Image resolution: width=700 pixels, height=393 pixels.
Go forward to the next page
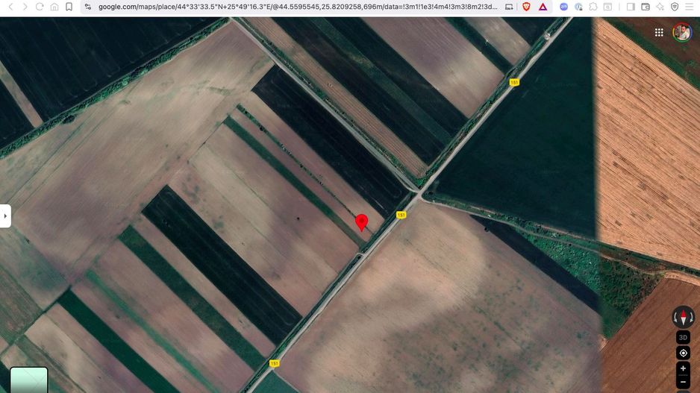point(25,7)
